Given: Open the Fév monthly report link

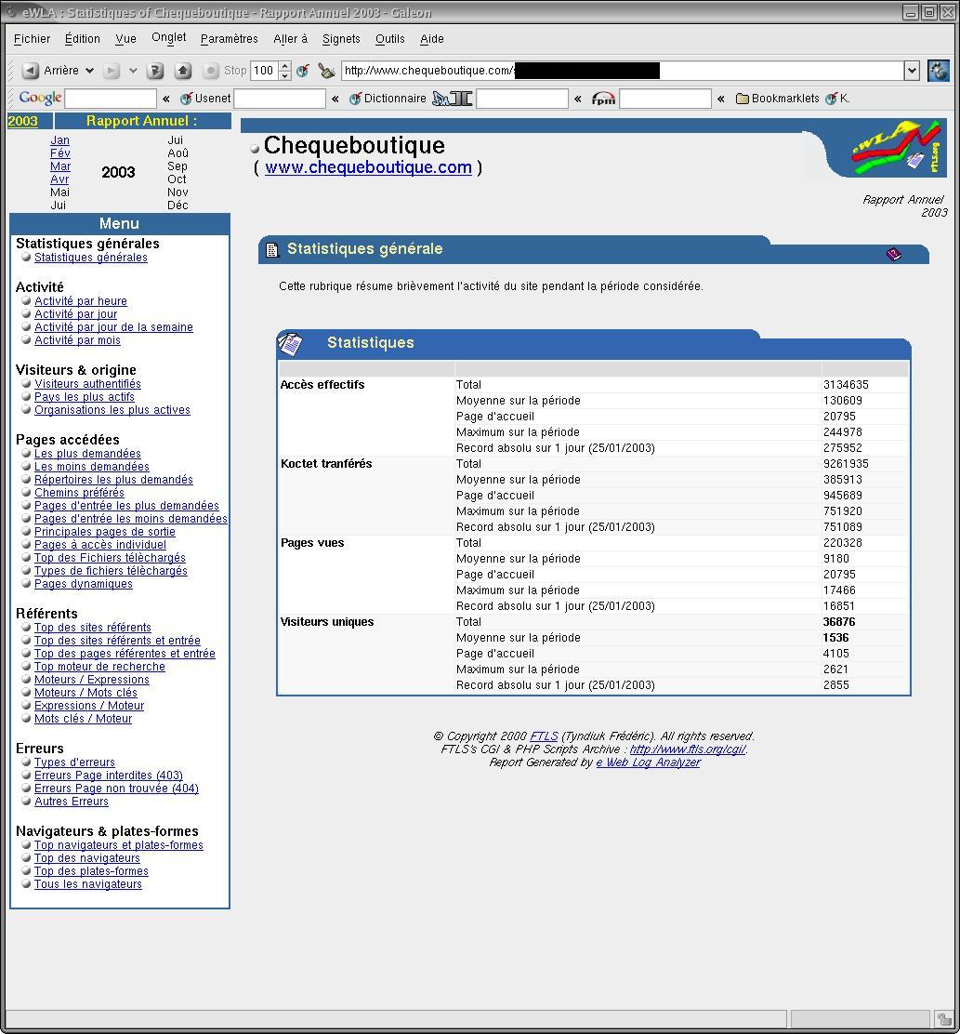Looking at the screenshot, I should pyautogui.click(x=60, y=153).
